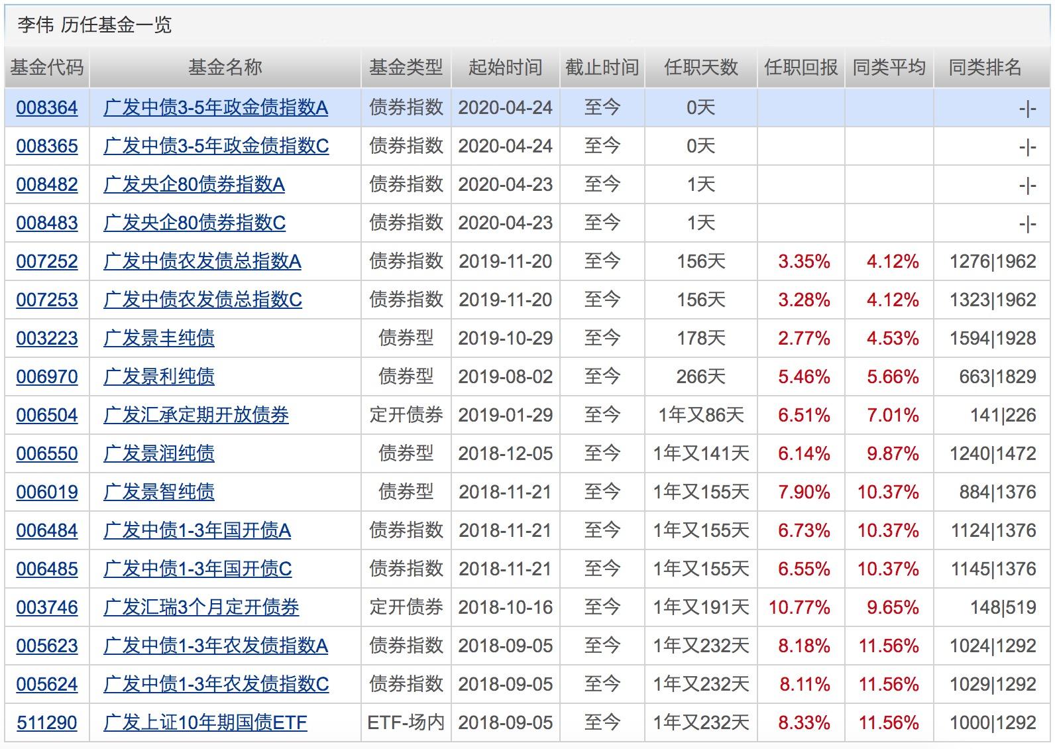Open fund 广发中债3-5年政金债指数A
This screenshot has height=749, width=1055.
coord(216,107)
